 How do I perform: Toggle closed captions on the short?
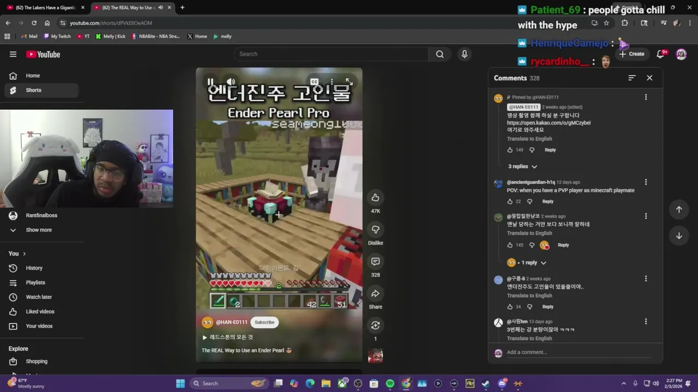(314, 82)
